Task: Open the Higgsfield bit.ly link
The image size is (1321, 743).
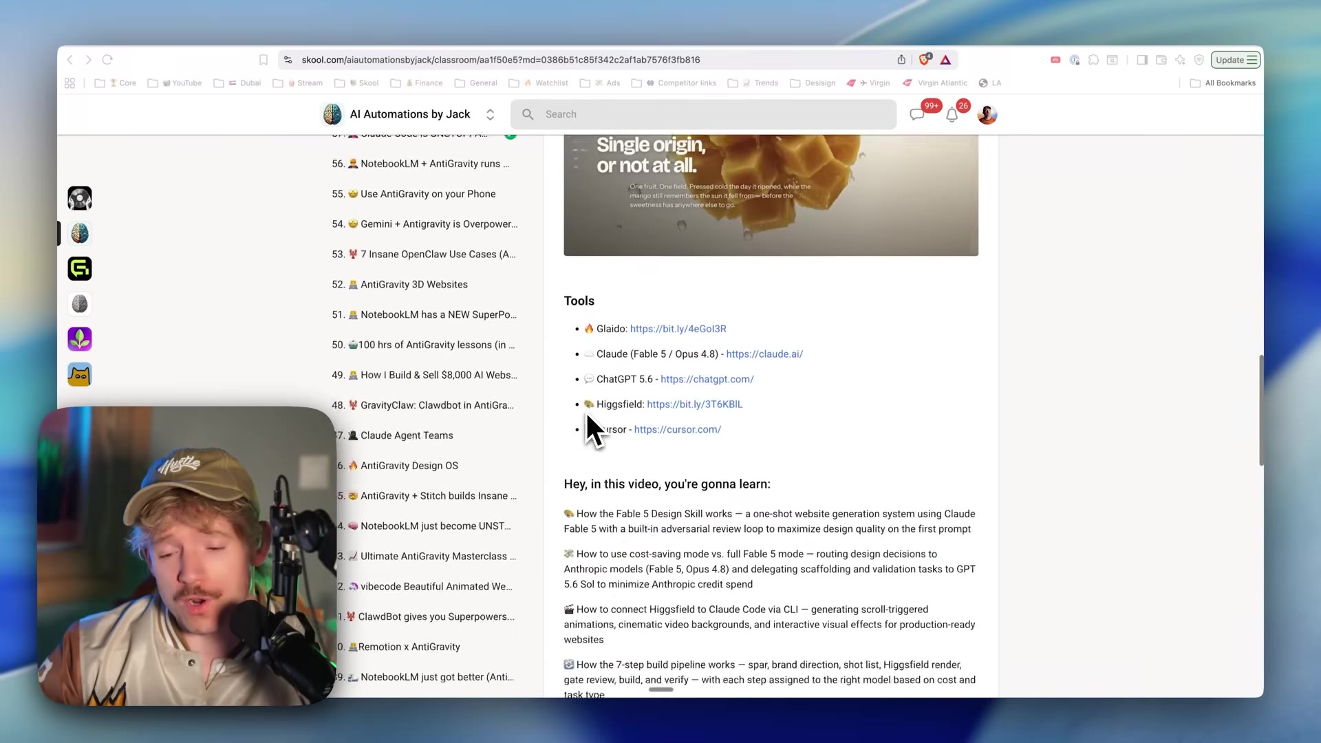Action: [x=694, y=405]
